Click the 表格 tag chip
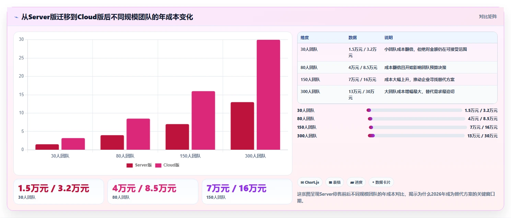Image resolution: width=511 pixels, height=218 pixels. coord(335,182)
